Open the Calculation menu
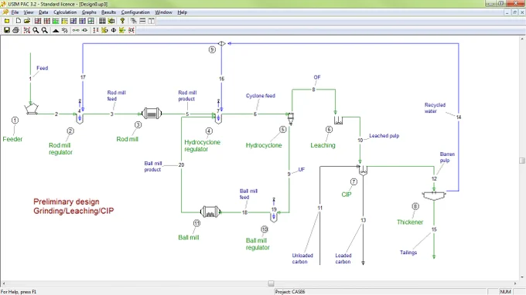The image size is (526, 295). click(65, 12)
